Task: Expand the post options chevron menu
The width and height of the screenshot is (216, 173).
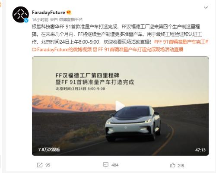Action: coord(206,7)
